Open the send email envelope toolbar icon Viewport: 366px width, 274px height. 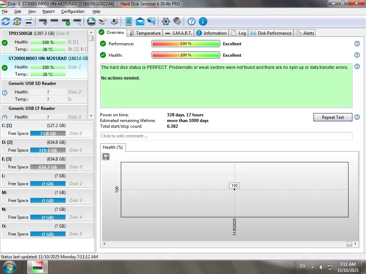140,21
